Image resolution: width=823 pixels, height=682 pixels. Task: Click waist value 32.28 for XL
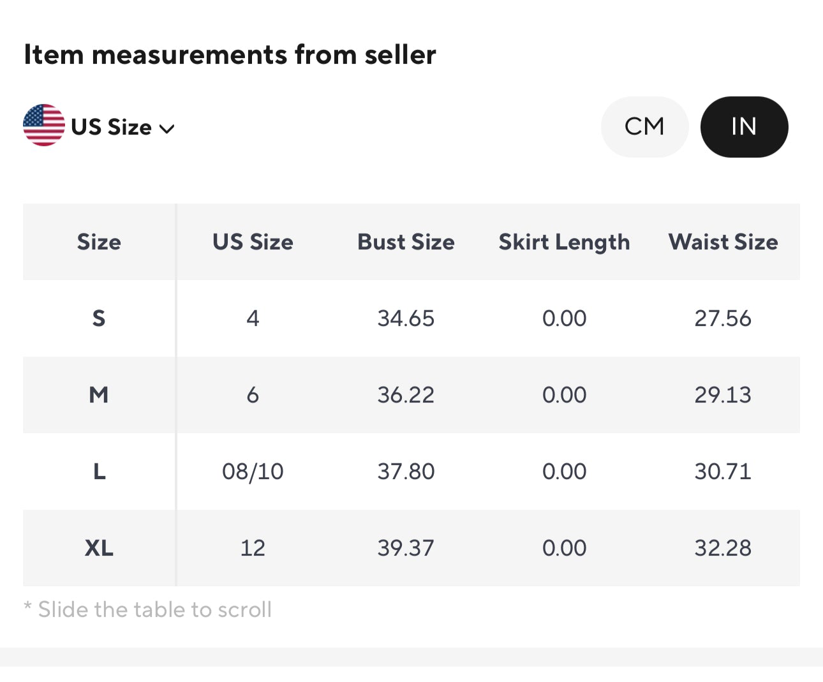pyautogui.click(x=723, y=548)
